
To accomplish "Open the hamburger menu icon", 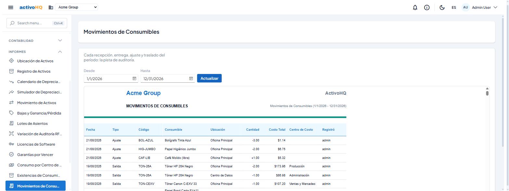I will (x=11, y=7).
